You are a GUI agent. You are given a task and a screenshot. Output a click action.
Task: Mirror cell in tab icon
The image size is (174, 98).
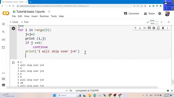pos(158,28)
